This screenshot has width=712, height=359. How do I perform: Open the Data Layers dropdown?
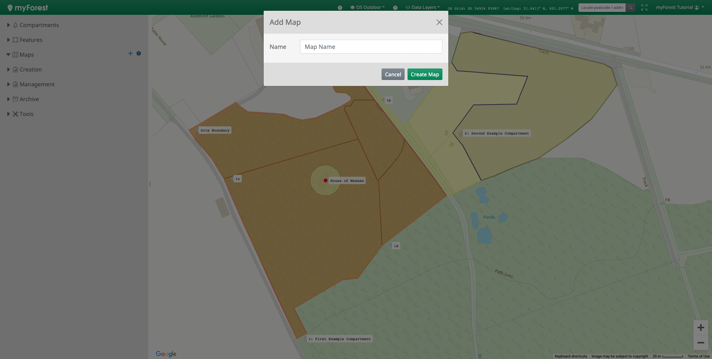[x=423, y=7]
